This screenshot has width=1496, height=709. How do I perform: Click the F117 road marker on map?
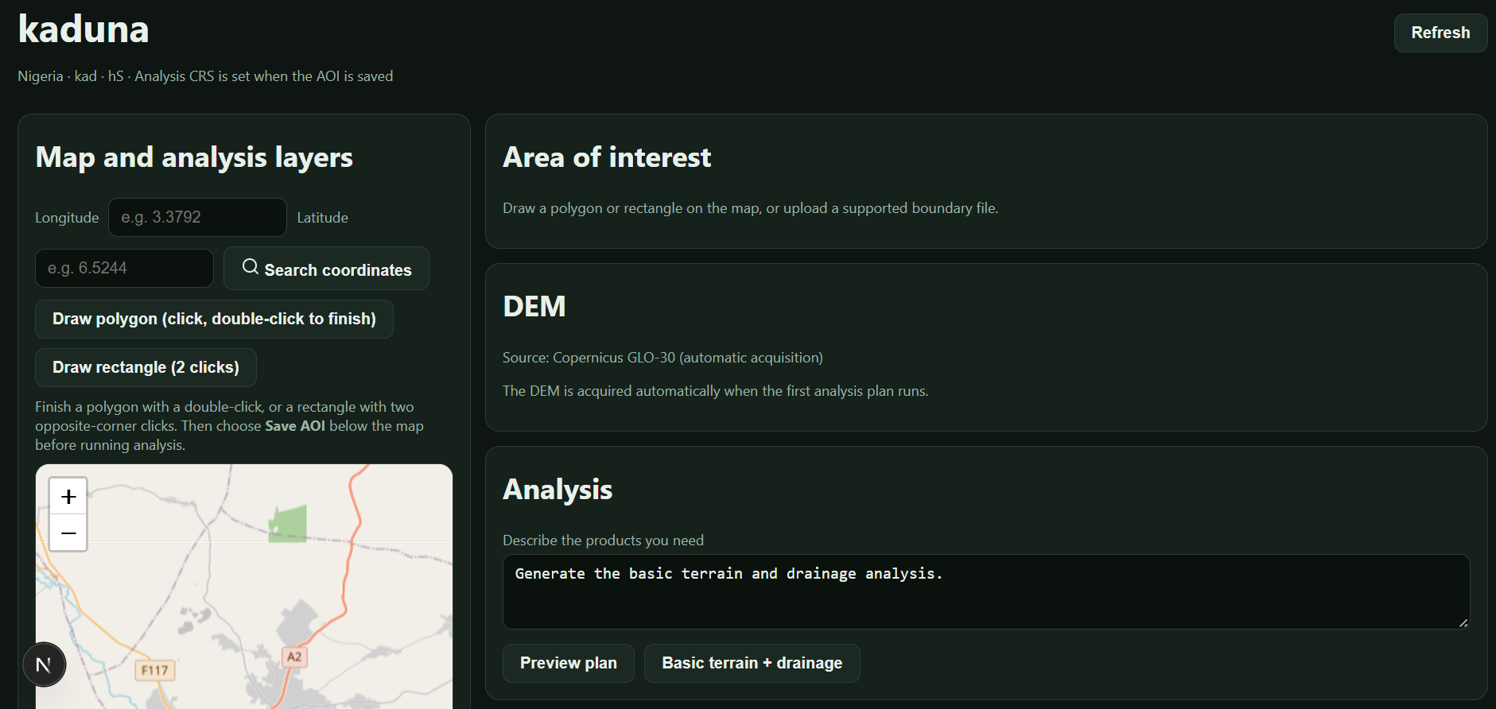point(155,670)
